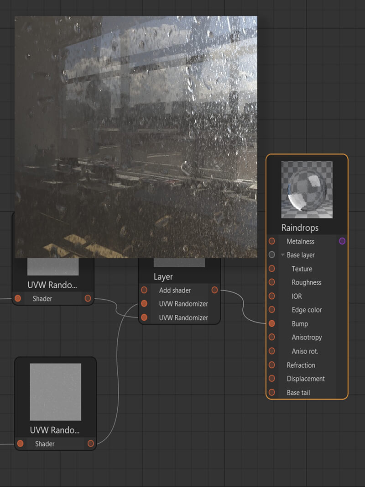Viewport: 365px width, 487px height.
Task: Select the Layer node title
Action: pyautogui.click(x=163, y=277)
